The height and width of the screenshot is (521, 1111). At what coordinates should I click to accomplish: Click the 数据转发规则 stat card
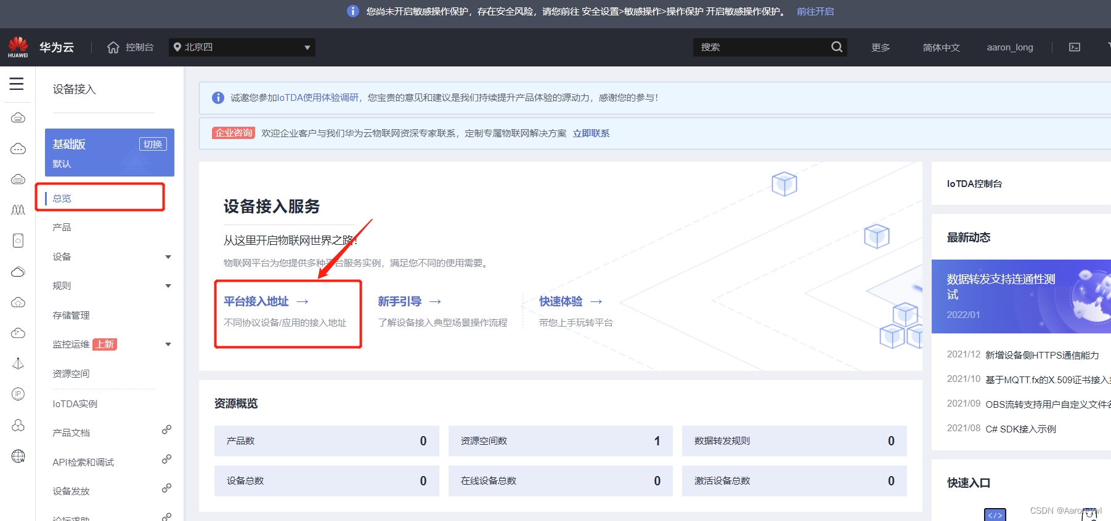coord(794,441)
